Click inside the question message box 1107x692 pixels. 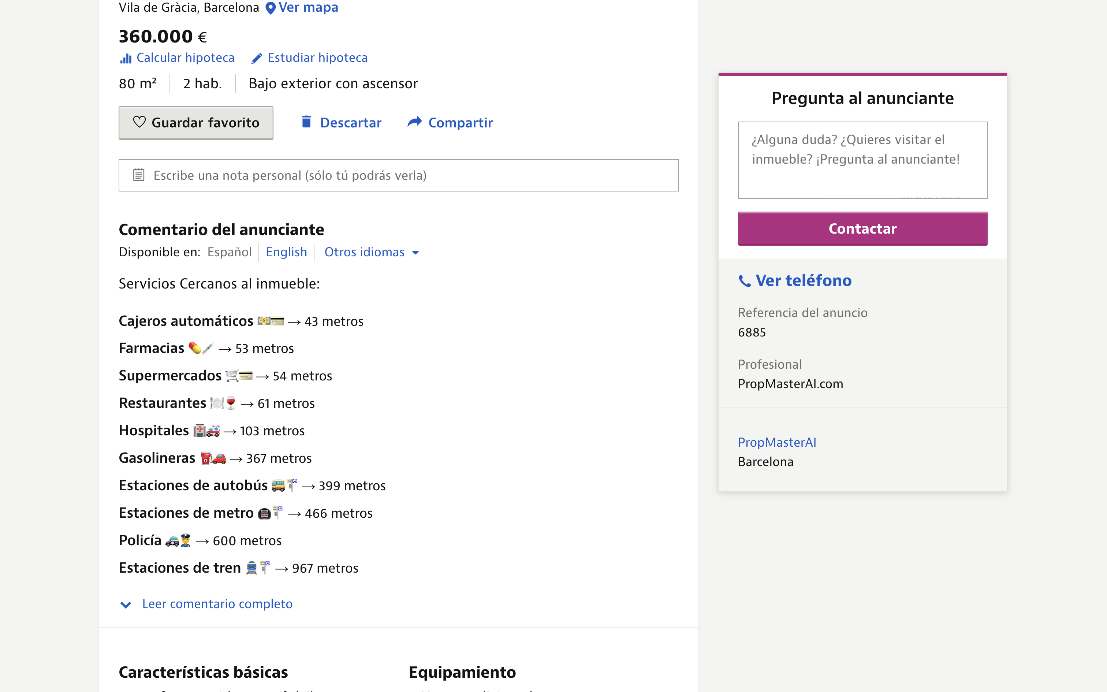pyautogui.click(x=862, y=160)
